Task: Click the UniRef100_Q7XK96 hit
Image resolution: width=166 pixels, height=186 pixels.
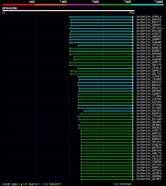Action: pyautogui.click(x=149, y=105)
